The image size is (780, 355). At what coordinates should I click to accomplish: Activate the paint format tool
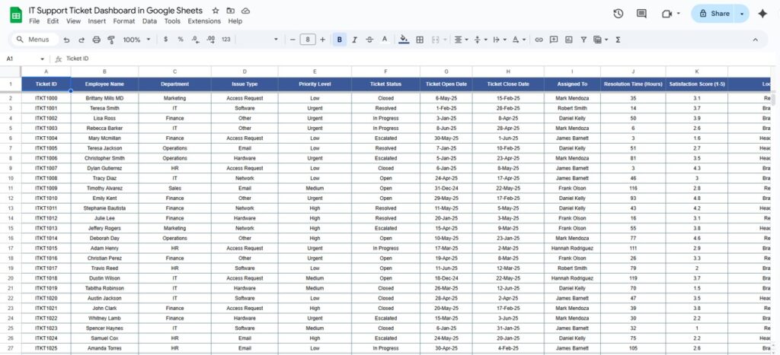[111, 40]
